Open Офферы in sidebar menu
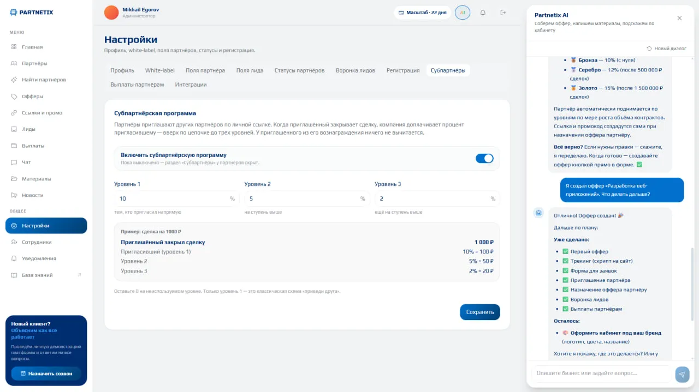 tap(46, 97)
